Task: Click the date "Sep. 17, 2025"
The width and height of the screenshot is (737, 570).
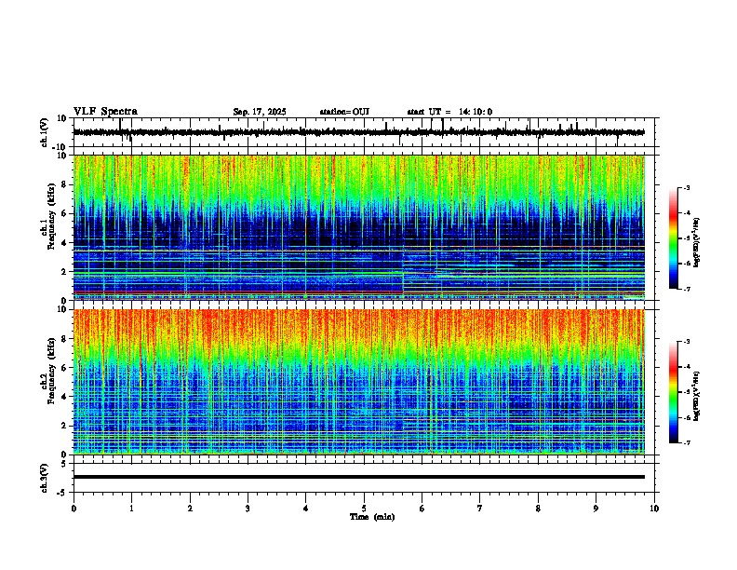Action: (260, 112)
